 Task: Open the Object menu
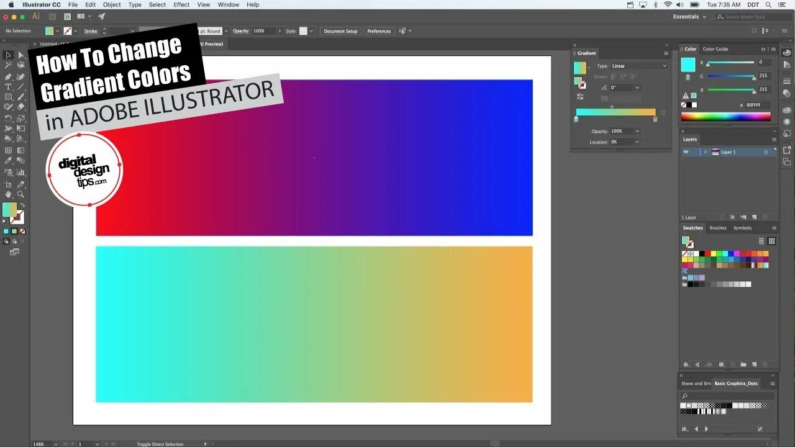coord(112,4)
